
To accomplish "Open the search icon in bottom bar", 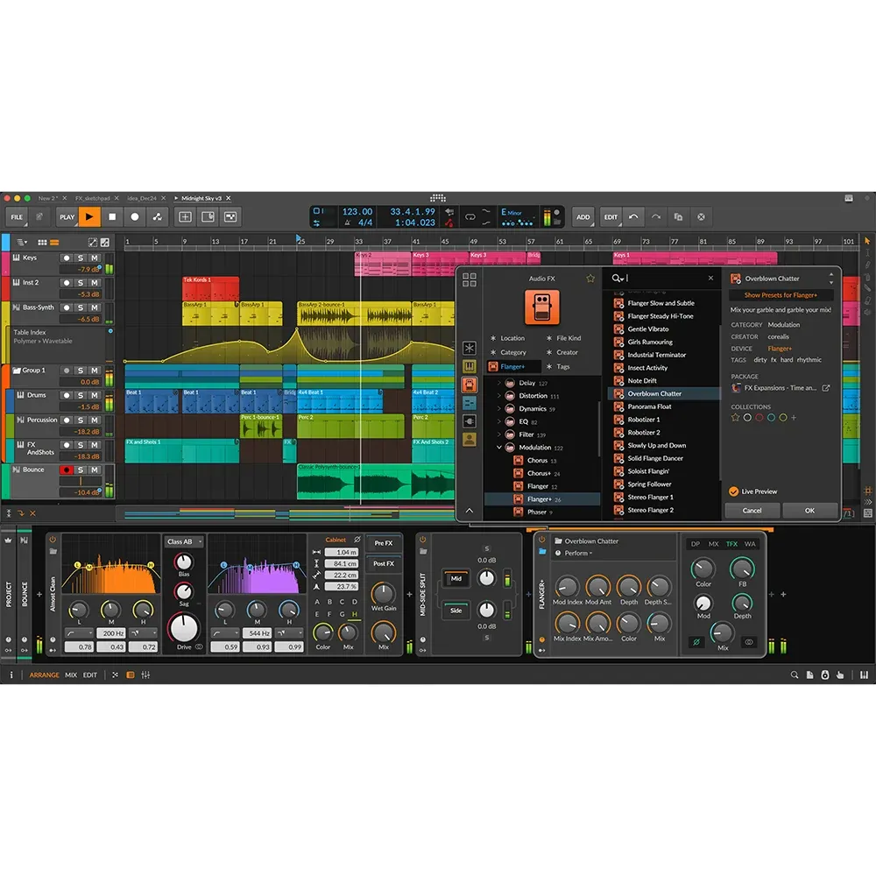I will (x=794, y=675).
